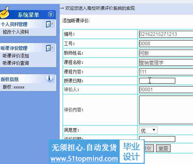Image resolution: width=193 pixels, height=164 pixels.
Task: Open the 满意度 dropdown showing 优
Action: point(148,130)
